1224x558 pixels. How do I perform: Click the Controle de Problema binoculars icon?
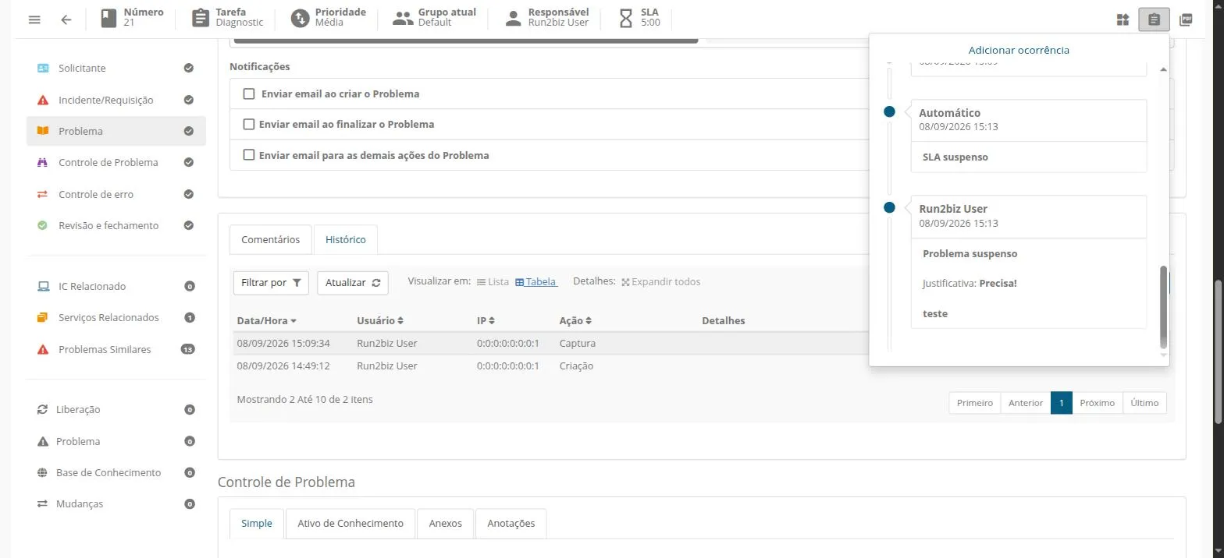tap(43, 162)
